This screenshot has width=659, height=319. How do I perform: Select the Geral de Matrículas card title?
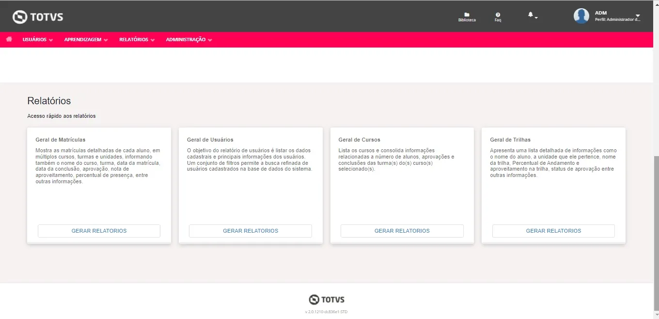(60, 140)
